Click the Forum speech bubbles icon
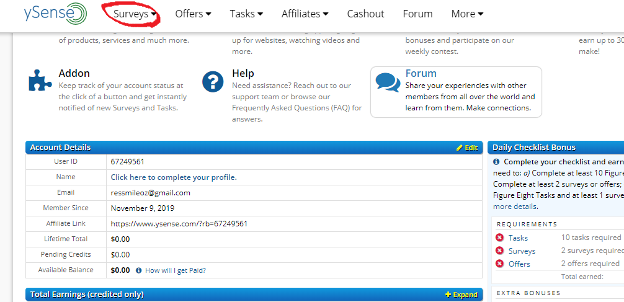Viewport: 624px width, 302px height. 388,82
